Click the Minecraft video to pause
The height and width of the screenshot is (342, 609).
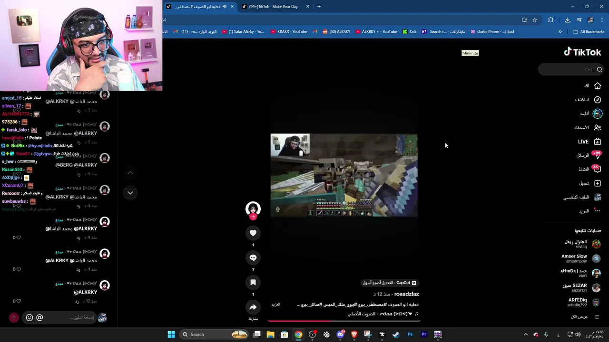coord(344,175)
